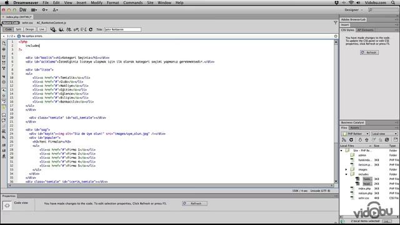Toggle Highlight Invalid Code
400x225 pixels.
point(4,96)
